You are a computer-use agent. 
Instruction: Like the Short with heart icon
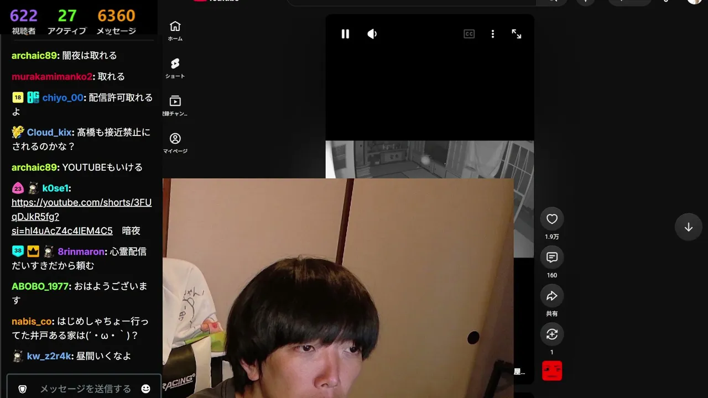click(552, 219)
